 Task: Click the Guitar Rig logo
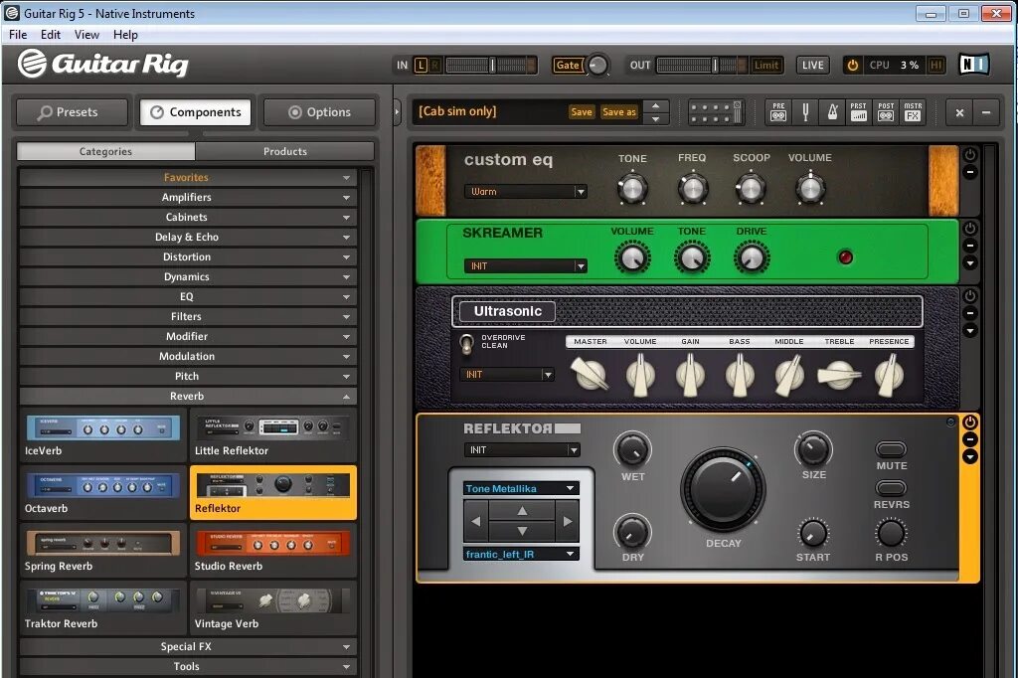(103, 64)
